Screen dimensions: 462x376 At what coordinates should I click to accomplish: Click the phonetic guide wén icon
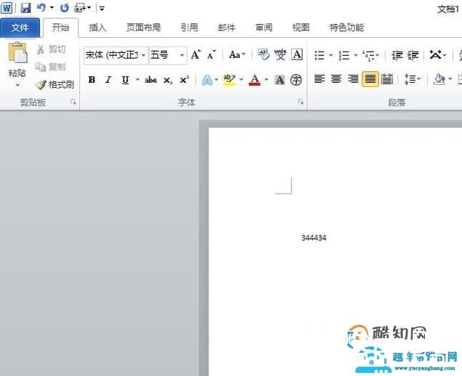point(280,54)
